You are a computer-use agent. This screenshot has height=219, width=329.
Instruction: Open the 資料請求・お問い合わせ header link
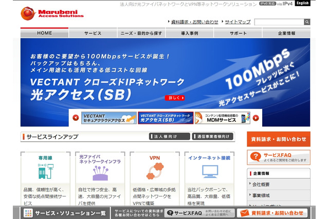pos(194,22)
